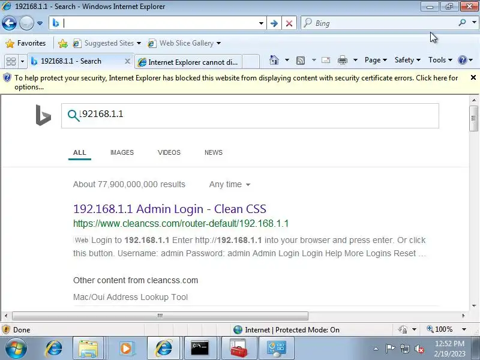Open the tab list dropdown arrow
This screenshot has height=360, width=480.
[x=22, y=62]
